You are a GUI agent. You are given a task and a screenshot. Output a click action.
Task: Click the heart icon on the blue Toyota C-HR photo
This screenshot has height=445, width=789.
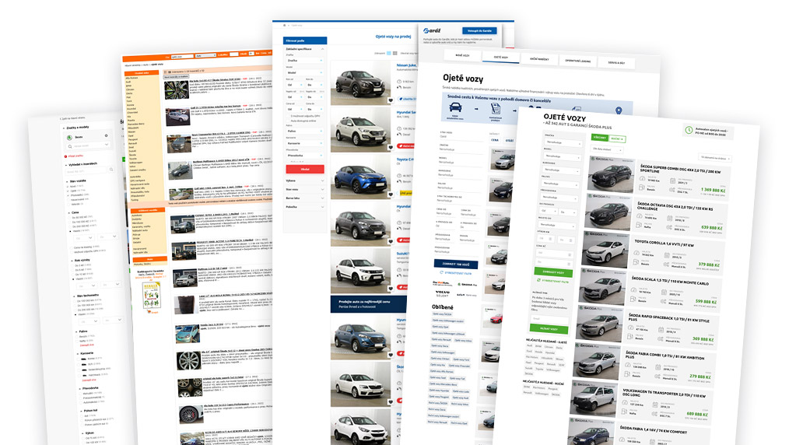390,194
